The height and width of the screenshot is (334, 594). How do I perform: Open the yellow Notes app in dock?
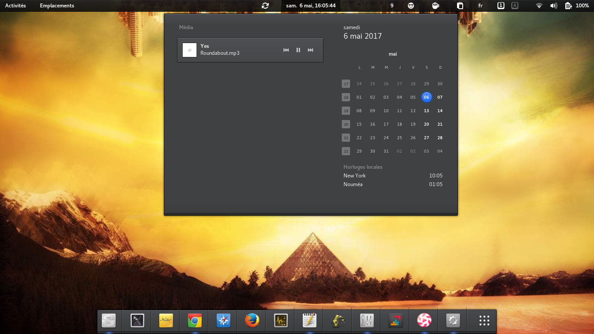pos(166,321)
